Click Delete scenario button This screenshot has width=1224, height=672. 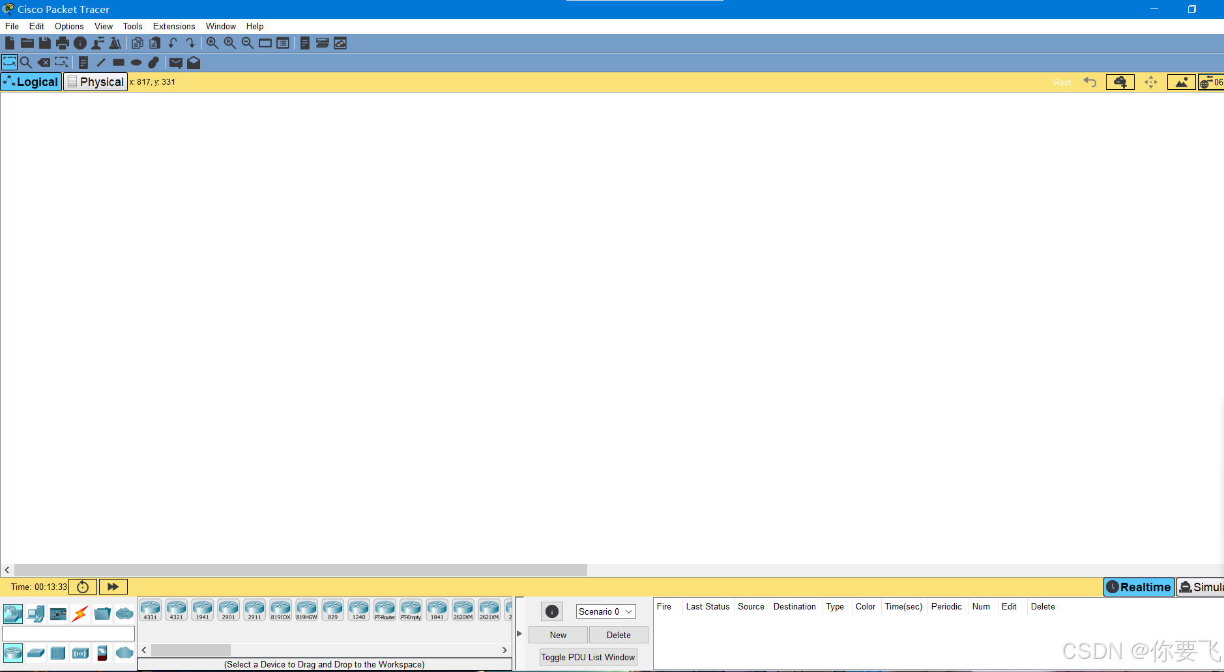coord(619,635)
